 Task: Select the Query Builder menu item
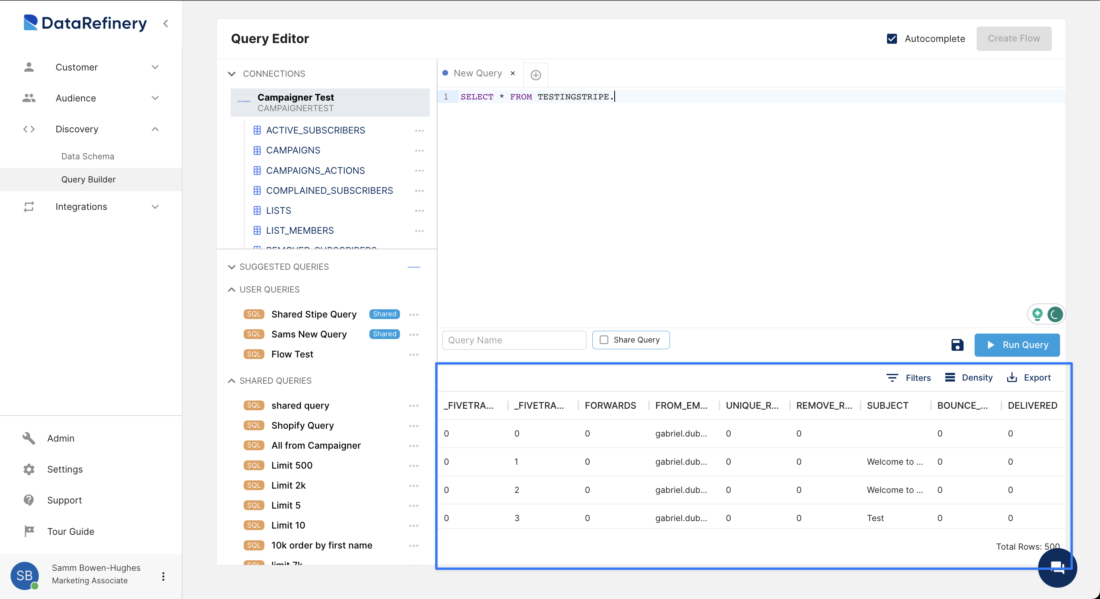pos(89,179)
